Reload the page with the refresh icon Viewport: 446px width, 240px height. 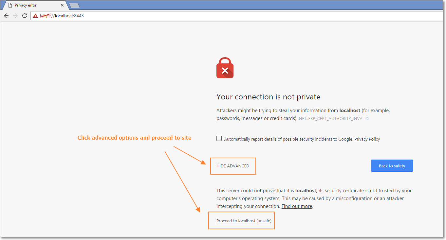25,16
